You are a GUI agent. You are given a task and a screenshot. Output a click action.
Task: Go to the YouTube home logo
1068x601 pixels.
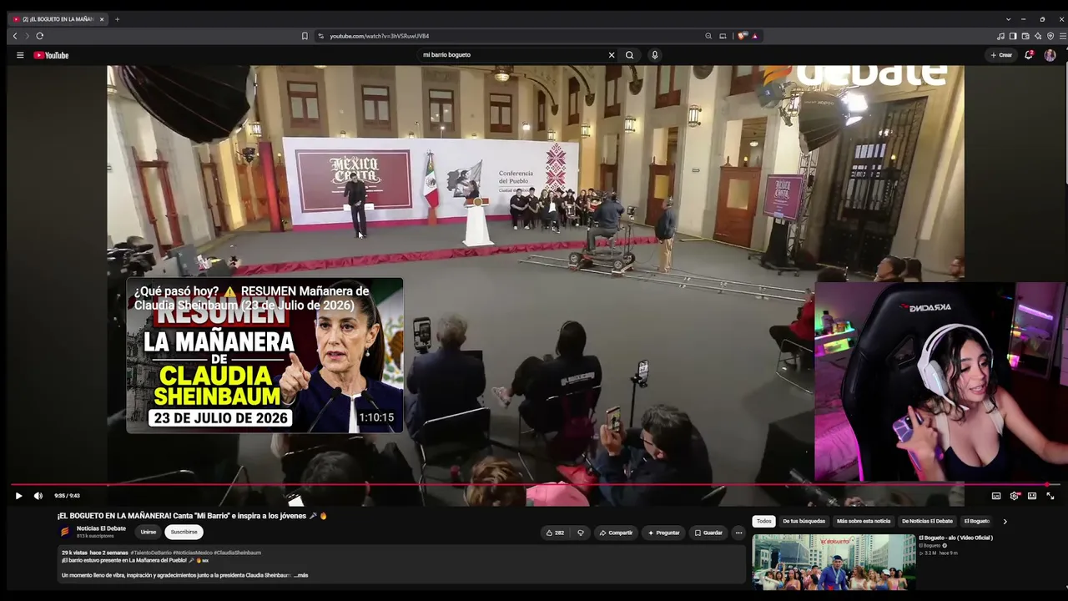[x=52, y=55]
